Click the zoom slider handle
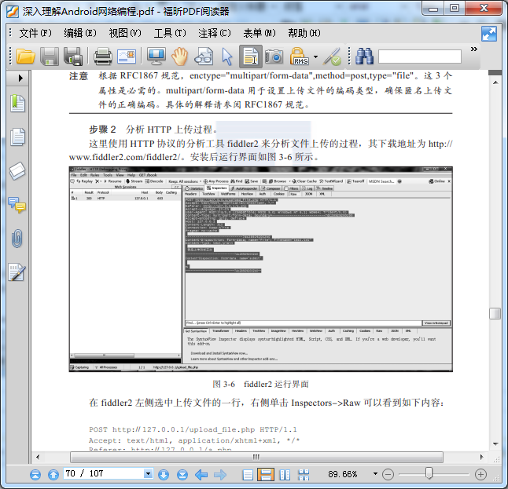This screenshot has height=489, width=508. point(429,473)
